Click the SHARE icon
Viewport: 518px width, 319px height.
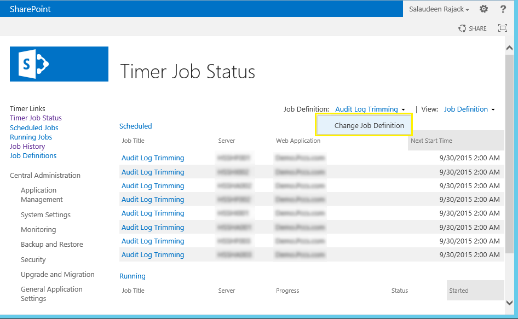coord(472,28)
